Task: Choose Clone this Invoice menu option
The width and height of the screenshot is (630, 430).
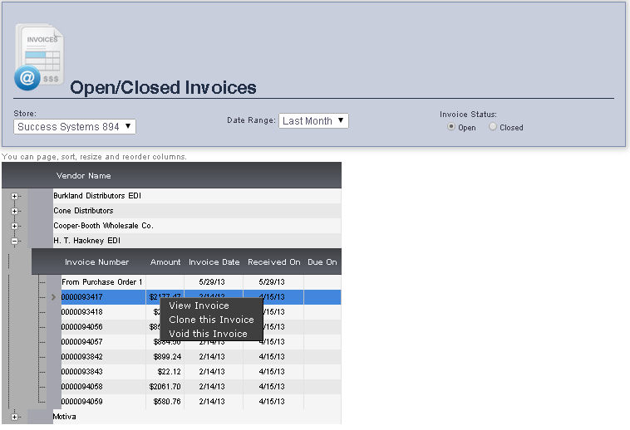Action: (x=211, y=320)
